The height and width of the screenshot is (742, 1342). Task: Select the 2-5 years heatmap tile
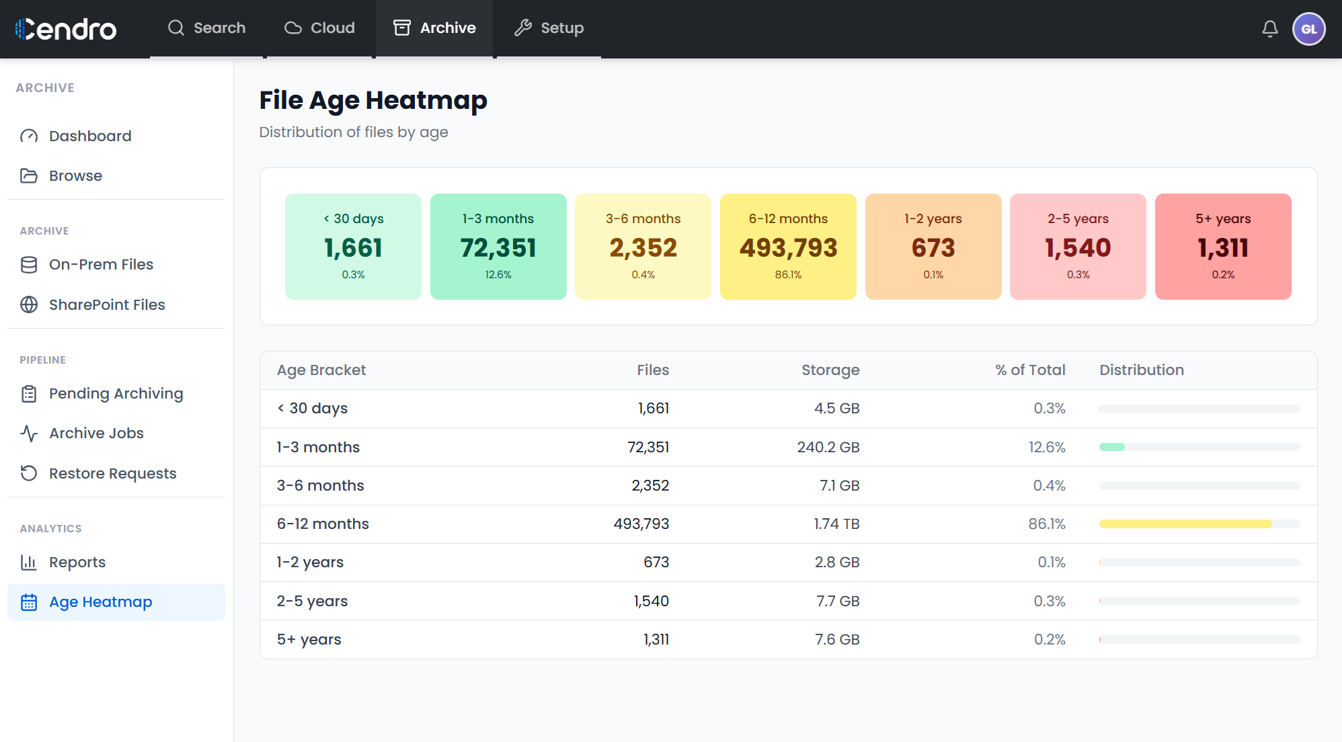coord(1078,247)
